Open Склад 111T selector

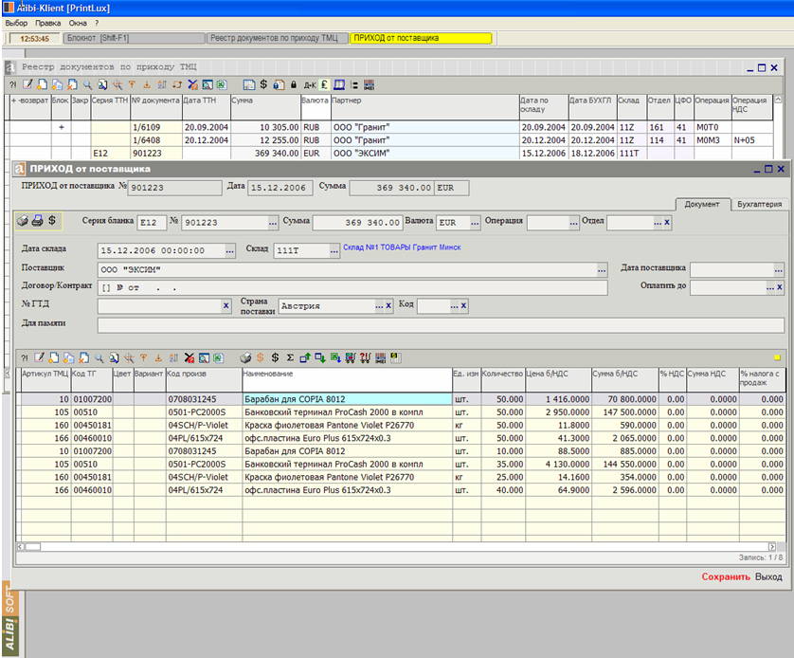(x=334, y=250)
